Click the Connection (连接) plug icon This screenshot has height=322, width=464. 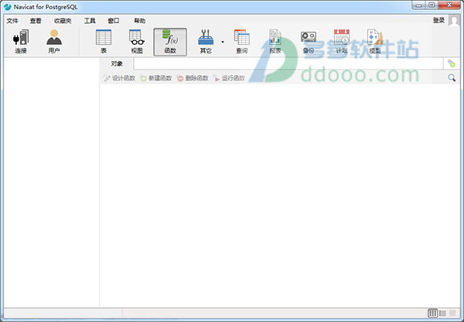(21, 42)
